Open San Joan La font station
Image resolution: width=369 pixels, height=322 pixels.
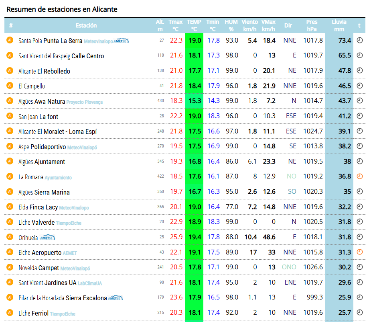(x=38, y=117)
